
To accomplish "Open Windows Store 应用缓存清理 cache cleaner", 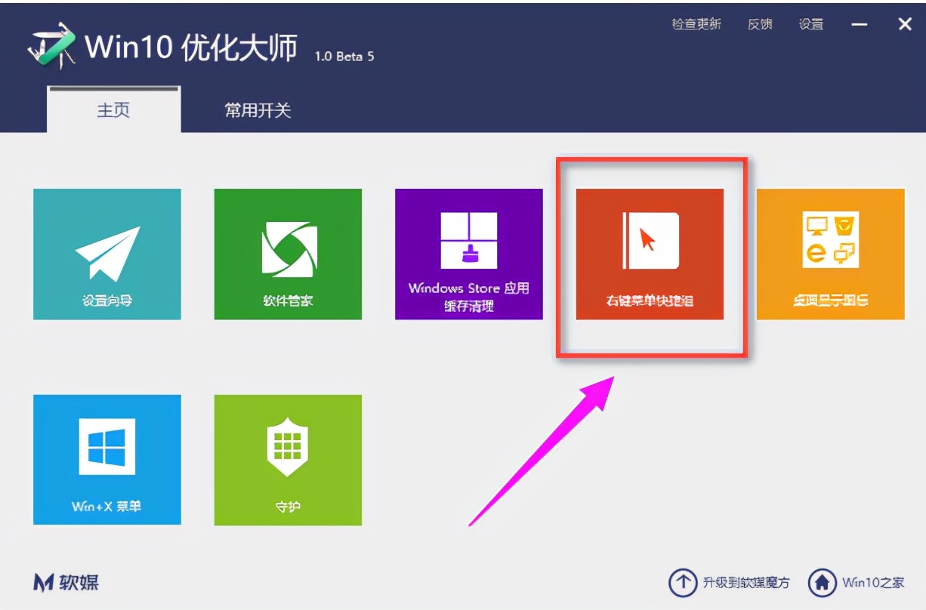I will pyautogui.click(x=468, y=253).
